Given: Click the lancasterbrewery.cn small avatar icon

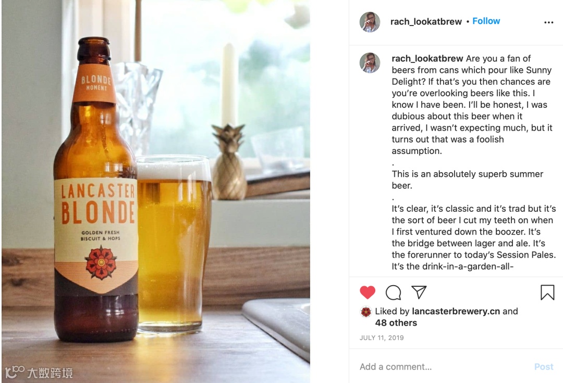Looking at the screenshot, I should click(366, 312).
